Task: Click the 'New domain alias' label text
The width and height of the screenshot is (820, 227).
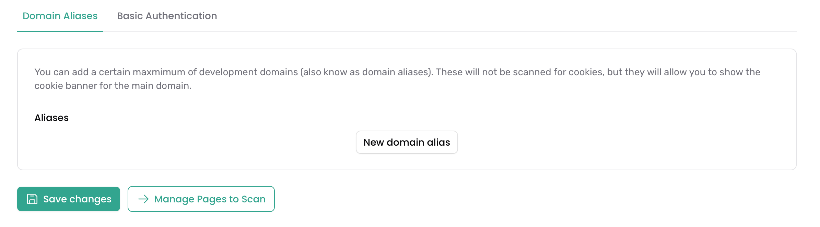Action: [x=407, y=142]
